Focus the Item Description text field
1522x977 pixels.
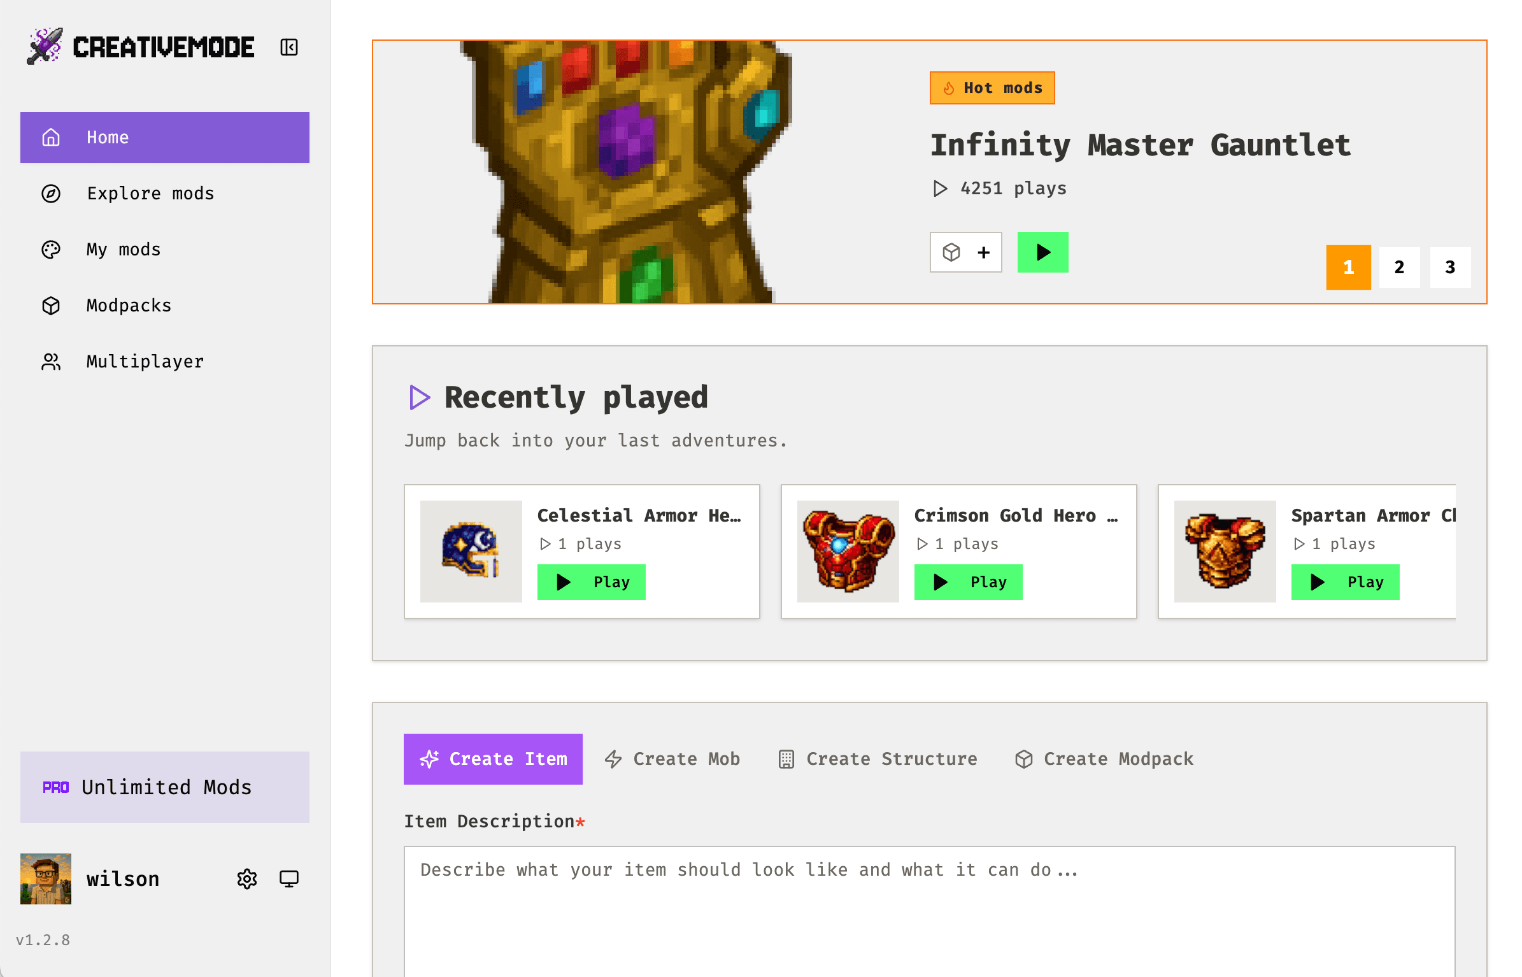pos(929,911)
